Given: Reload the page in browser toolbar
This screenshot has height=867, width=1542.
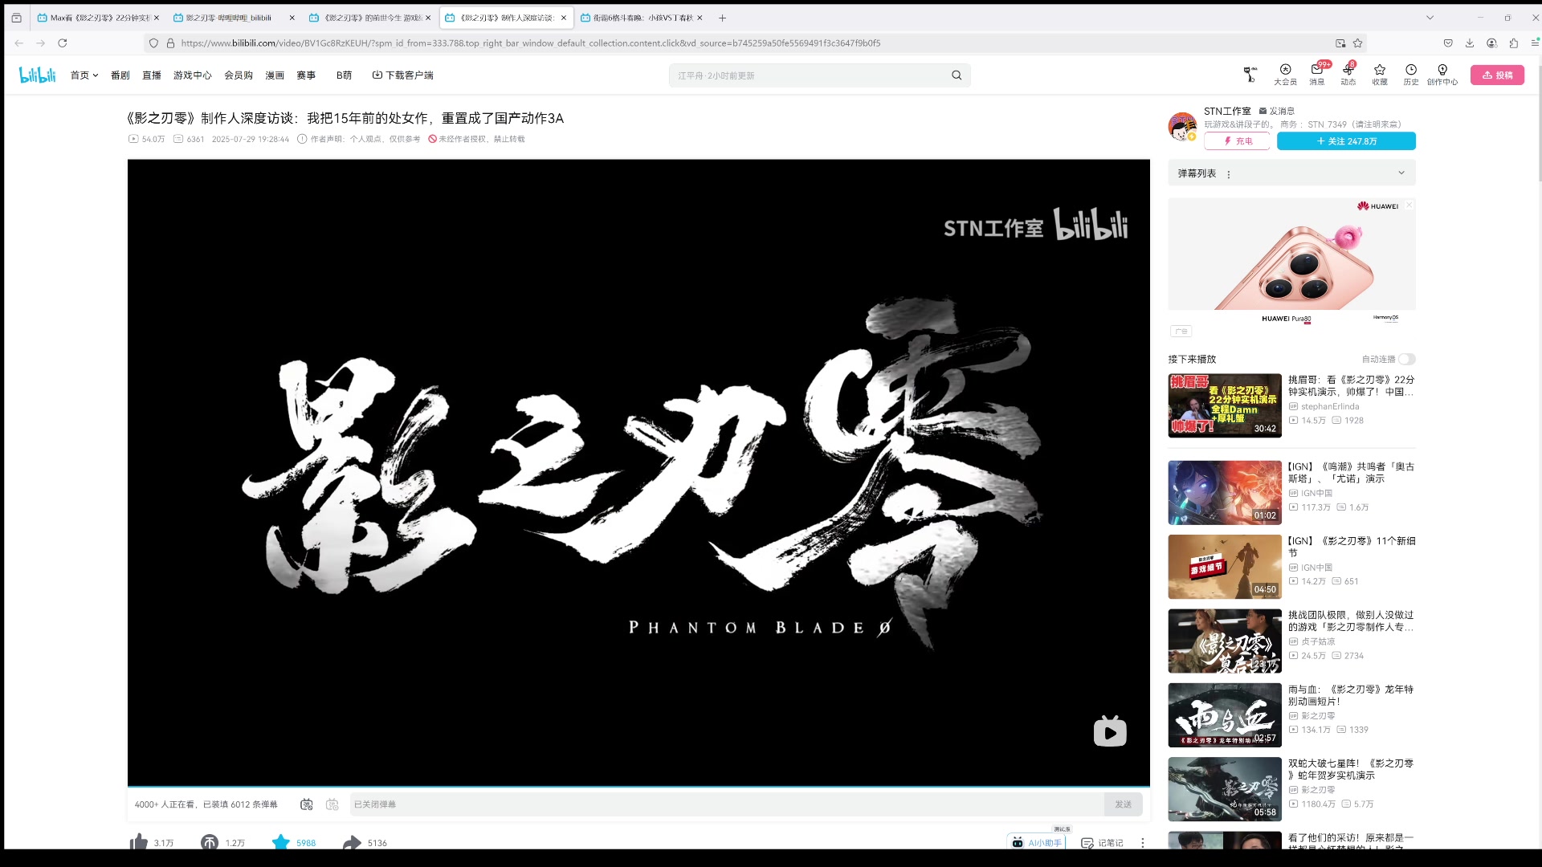Looking at the screenshot, I should [63, 43].
